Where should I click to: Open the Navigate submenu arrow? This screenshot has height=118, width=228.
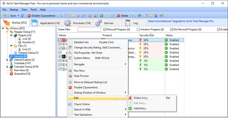125,64
